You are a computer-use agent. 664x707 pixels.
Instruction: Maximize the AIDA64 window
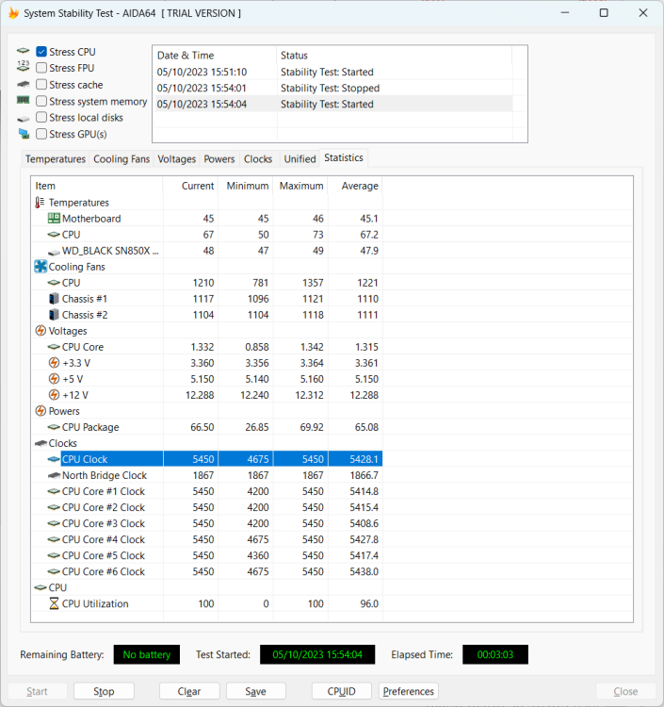pos(604,13)
